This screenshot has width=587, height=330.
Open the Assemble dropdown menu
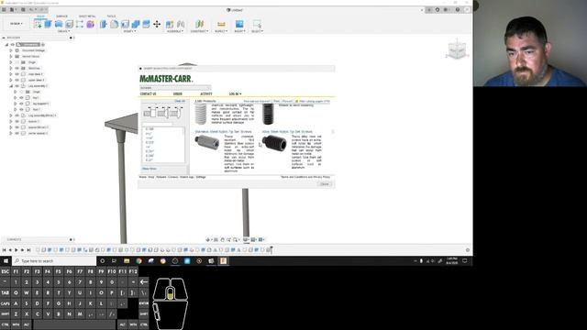(175, 31)
